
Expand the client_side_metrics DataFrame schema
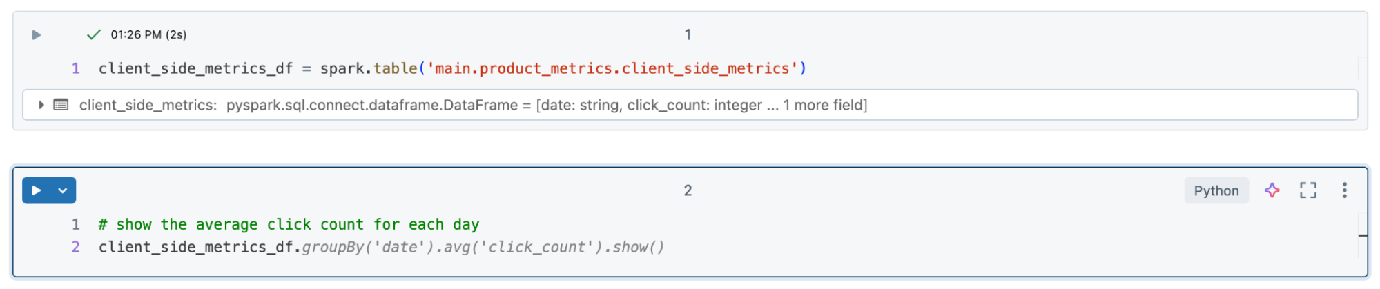pyautogui.click(x=41, y=105)
